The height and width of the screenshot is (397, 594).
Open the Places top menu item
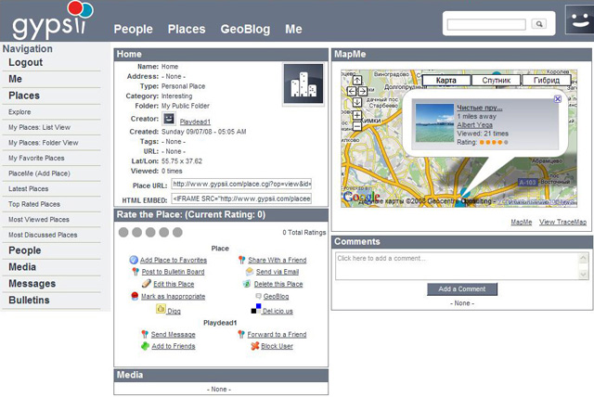[187, 30]
